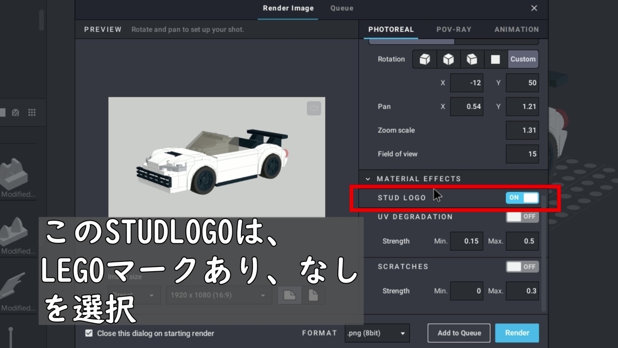618x348 pixels.
Task: Open the FORMAT .png (8bit) dropdown
Action: point(377,333)
